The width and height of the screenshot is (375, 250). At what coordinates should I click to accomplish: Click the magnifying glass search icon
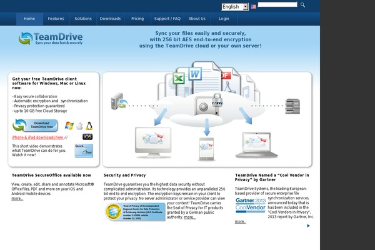302,5
